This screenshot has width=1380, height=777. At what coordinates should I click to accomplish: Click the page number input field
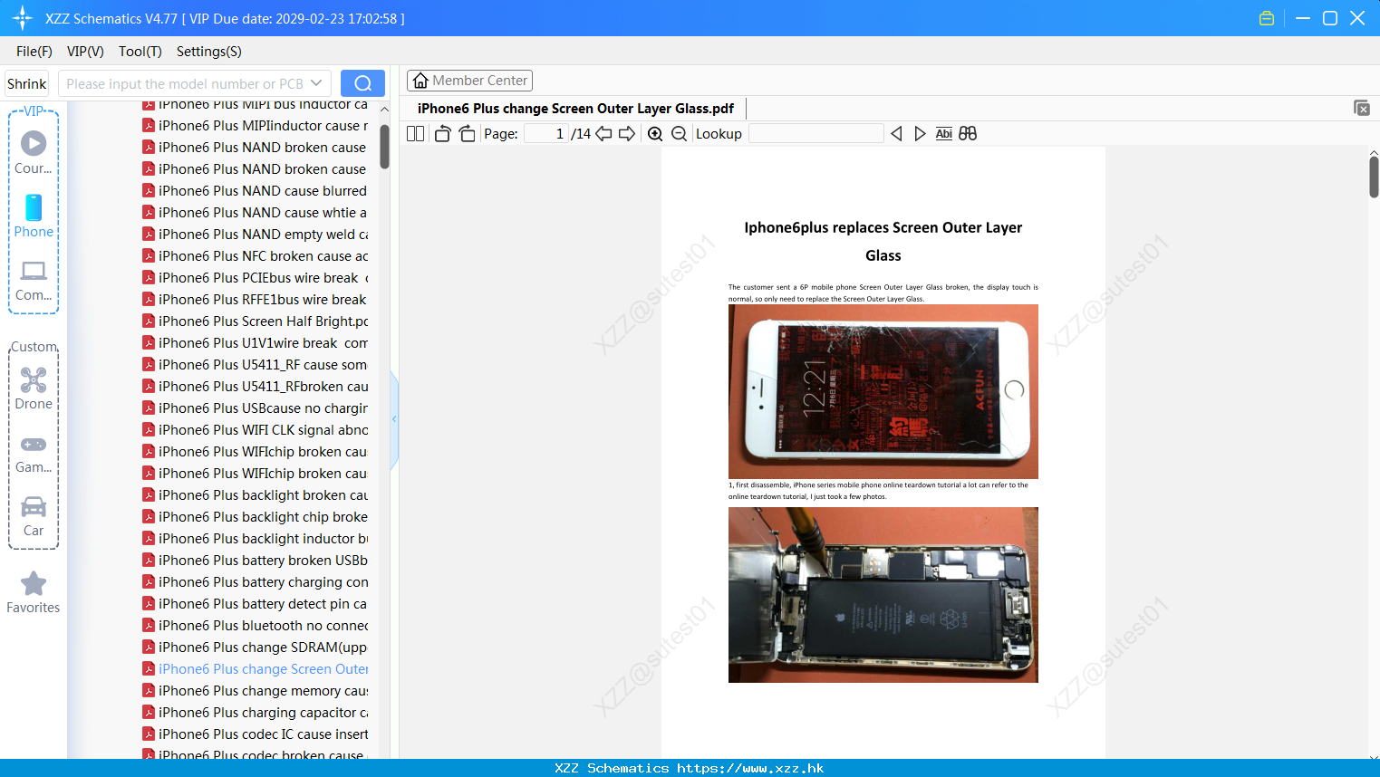[x=545, y=134]
